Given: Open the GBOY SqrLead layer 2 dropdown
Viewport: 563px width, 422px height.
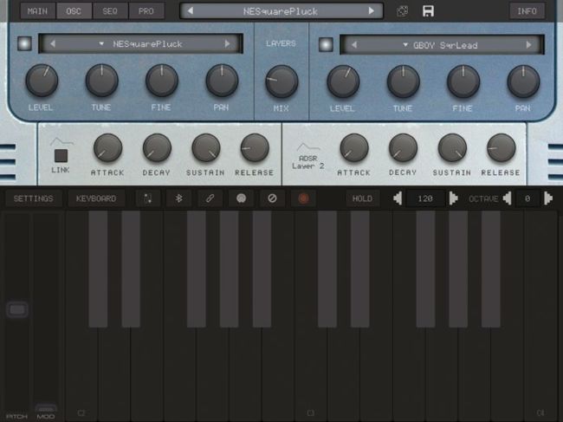Looking at the screenshot, I should point(442,44).
